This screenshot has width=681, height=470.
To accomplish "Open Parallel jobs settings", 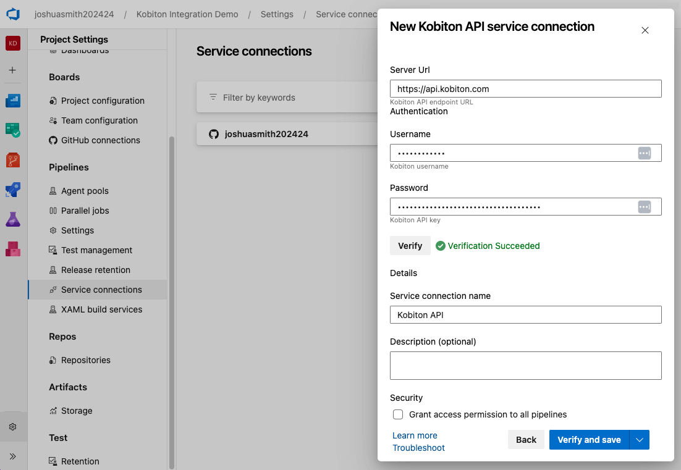I will pyautogui.click(x=98, y=211).
